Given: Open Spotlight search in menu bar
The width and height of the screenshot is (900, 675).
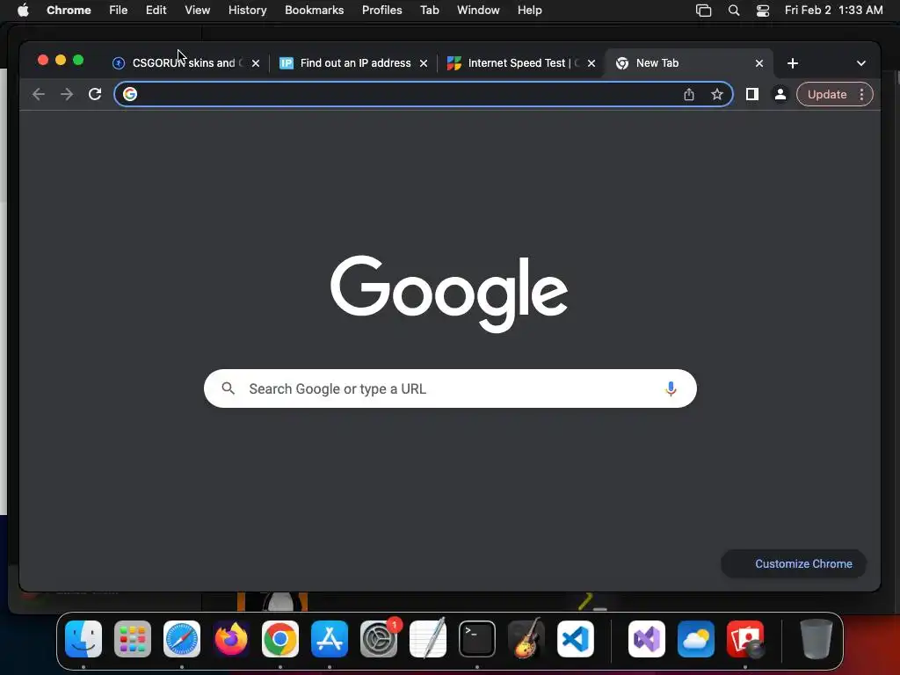Looking at the screenshot, I should pyautogui.click(x=734, y=11).
